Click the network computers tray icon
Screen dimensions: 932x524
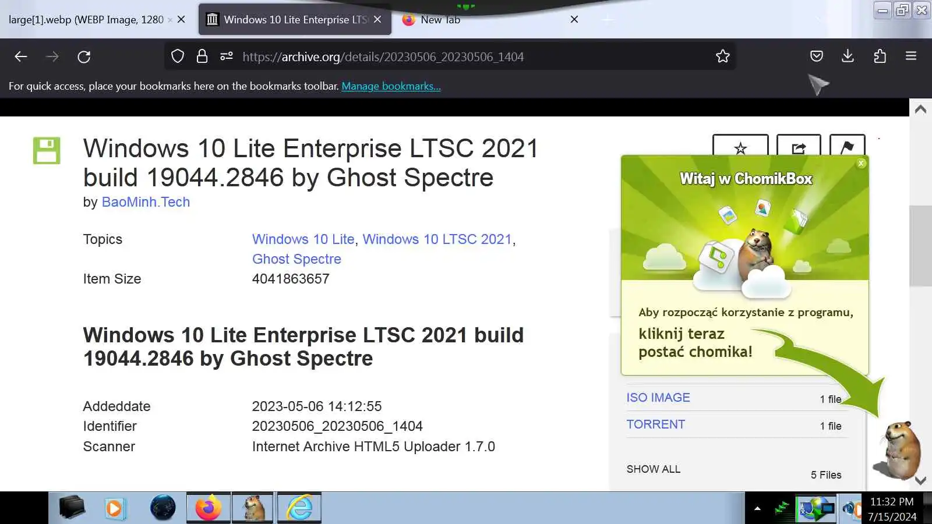[x=816, y=509]
